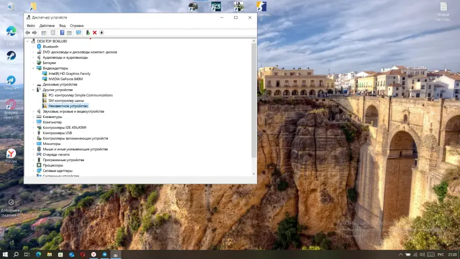The image size is (460, 259).
Task: Click the circled down-arrow toolbar icon
Action: point(102,33)
